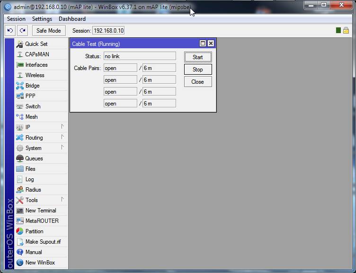The height and width of the screenshot is (273, 356).
Task: Stop the running cable test
Action: point(198,70)
